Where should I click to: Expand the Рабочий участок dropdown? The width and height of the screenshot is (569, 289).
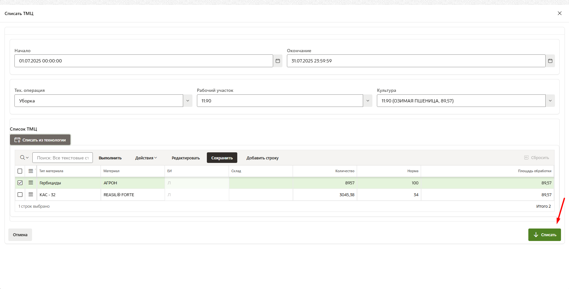[x=368, y=101]
